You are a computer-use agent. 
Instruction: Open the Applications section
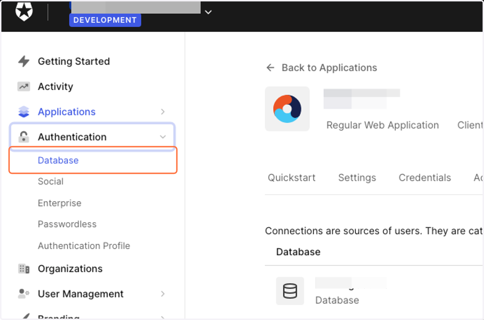coord(67,112)
